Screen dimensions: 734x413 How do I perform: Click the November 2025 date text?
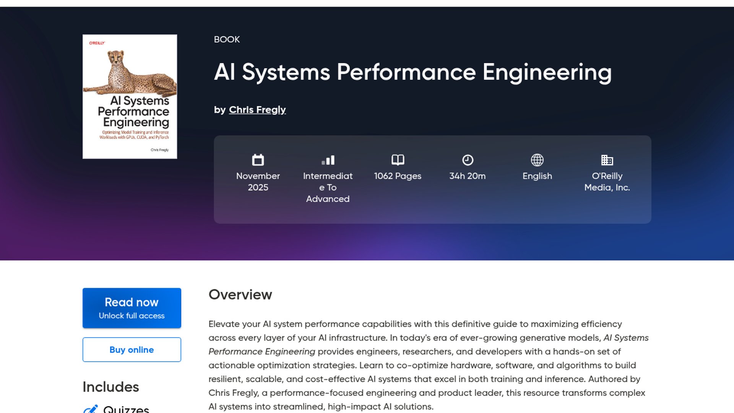pos(258,182)
